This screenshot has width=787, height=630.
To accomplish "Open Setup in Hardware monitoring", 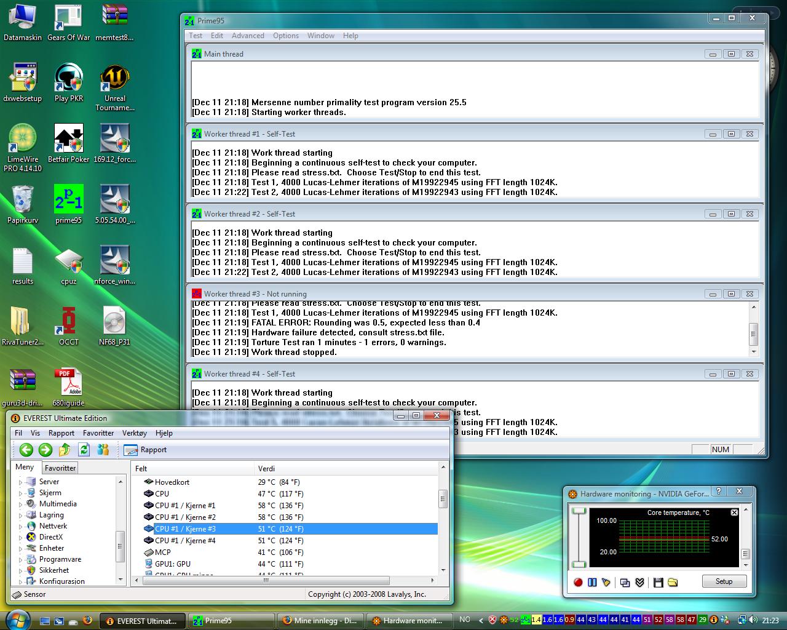I will [x=724, y=581].
